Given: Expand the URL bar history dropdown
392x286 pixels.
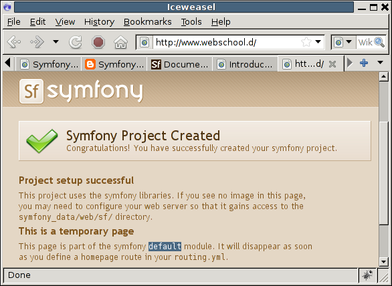Looking at the screenshot, I should [318, 41].
